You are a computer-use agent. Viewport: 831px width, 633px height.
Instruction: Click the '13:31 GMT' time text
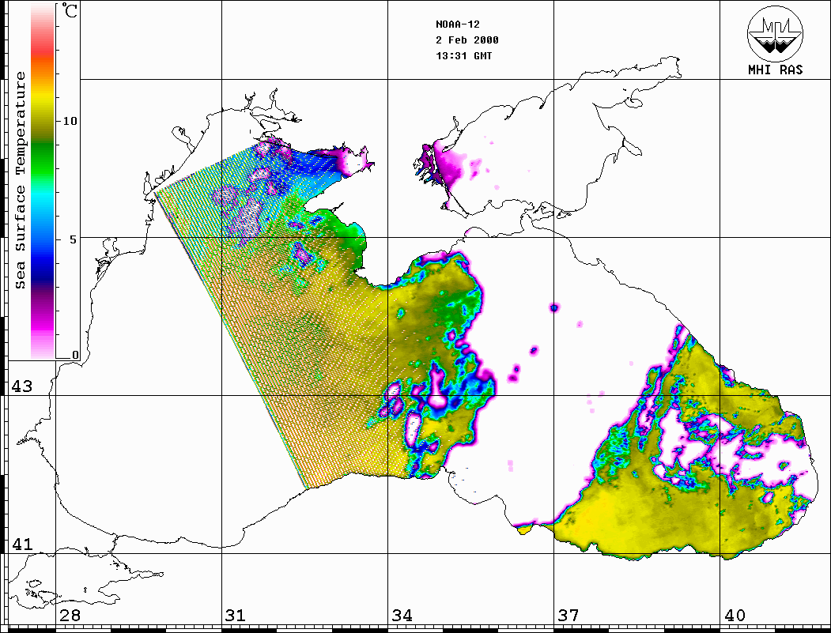[x=463, y=55]
